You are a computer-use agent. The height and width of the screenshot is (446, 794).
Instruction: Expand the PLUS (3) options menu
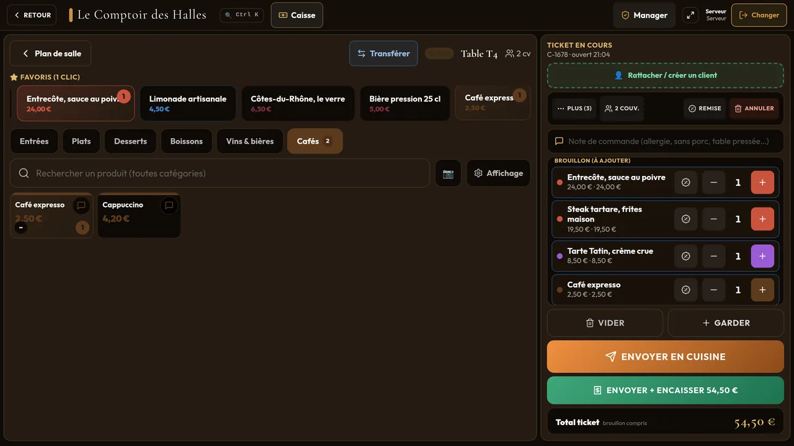574,108
